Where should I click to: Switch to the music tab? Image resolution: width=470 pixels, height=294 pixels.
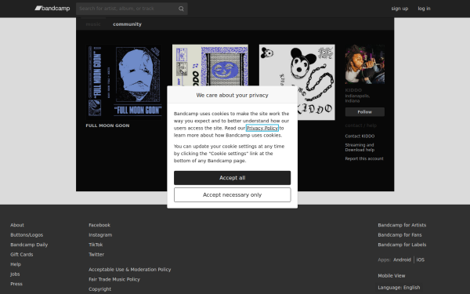[93, 24]
